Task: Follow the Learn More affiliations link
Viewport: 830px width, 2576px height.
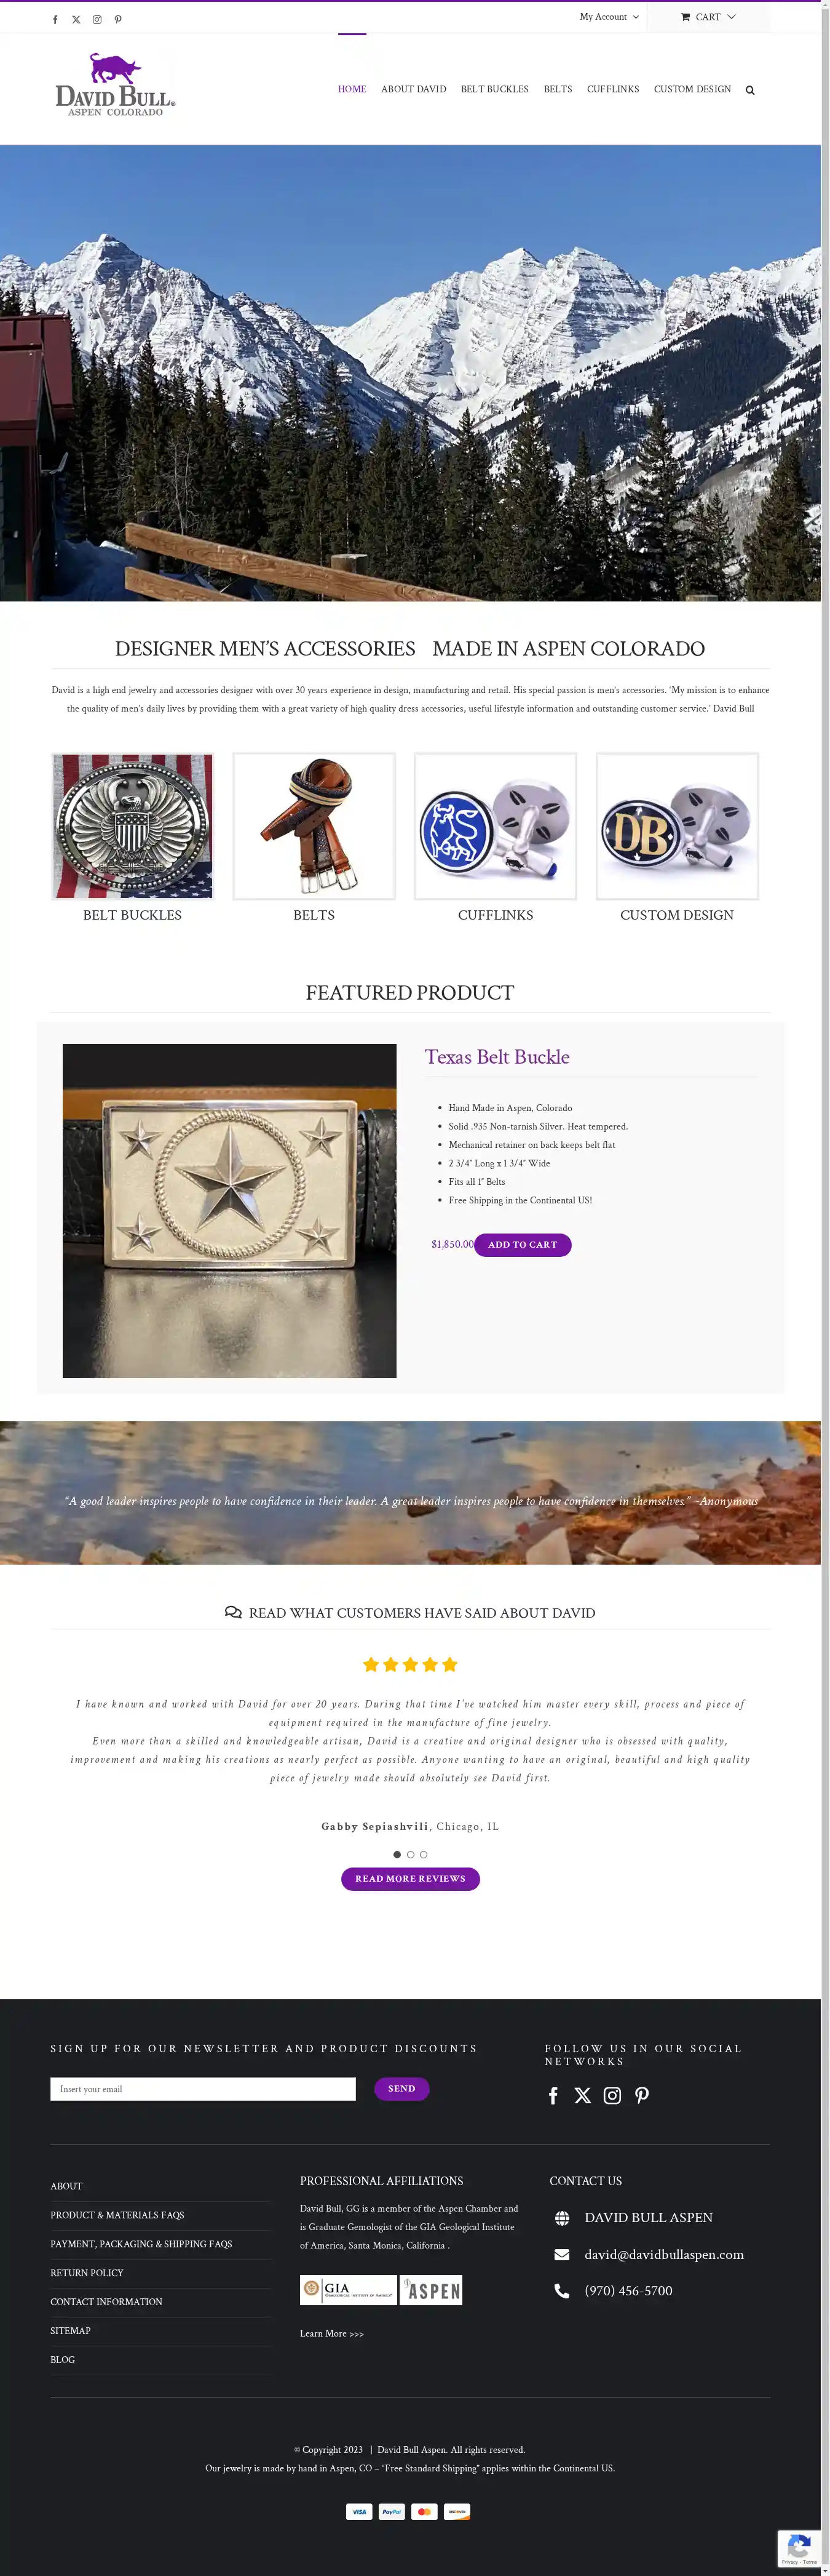Action: click(x=331, y=2333)
